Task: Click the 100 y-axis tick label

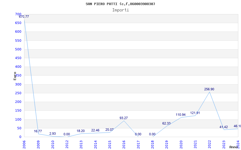Action: click(x=18, y=119)
